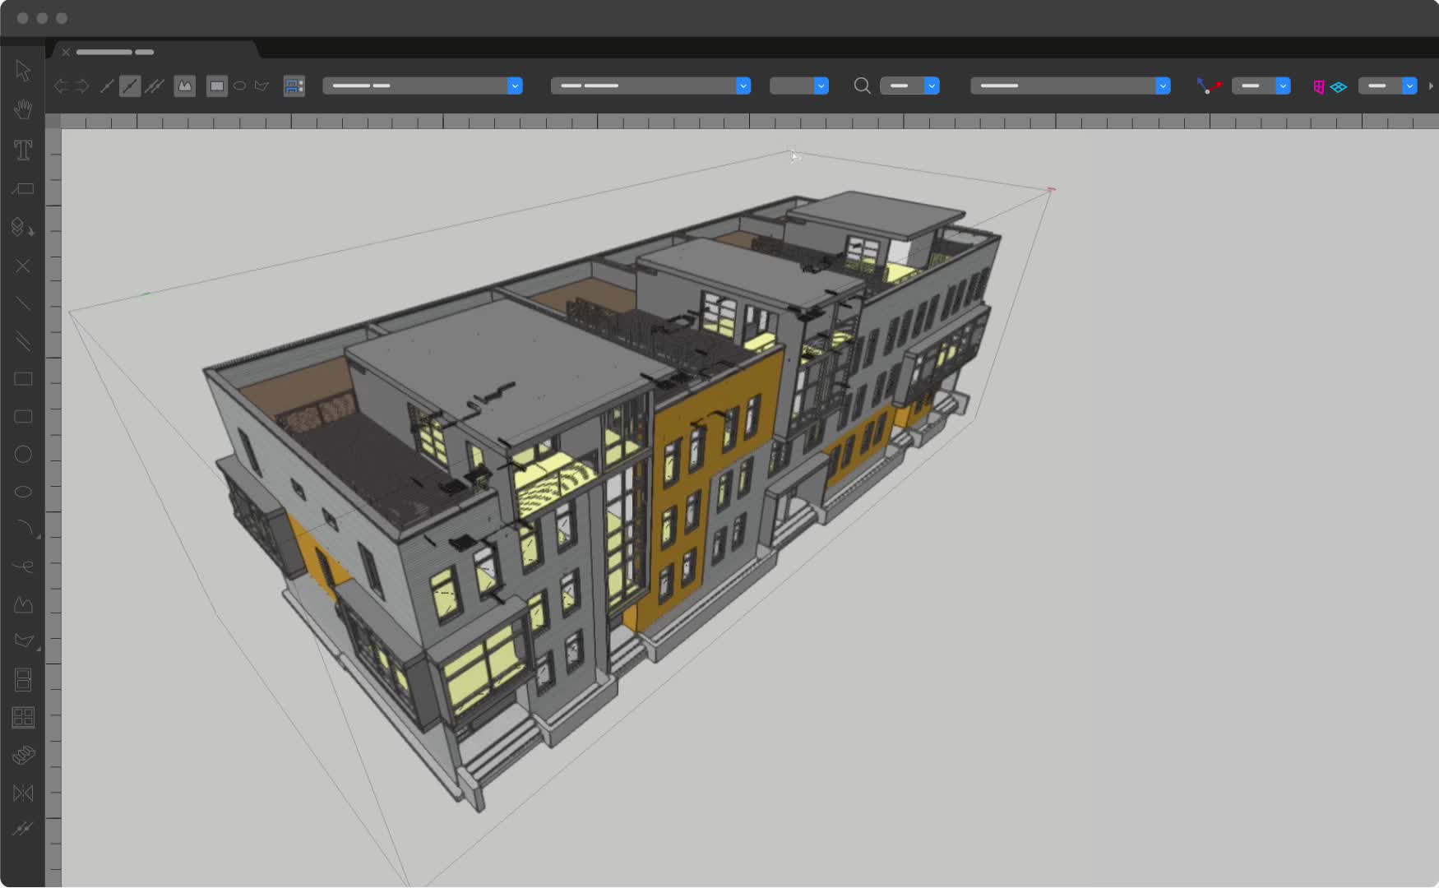The image size is (1439, 888).
Task: Click the magenta render mode icon
Action: pos(1318,86)
